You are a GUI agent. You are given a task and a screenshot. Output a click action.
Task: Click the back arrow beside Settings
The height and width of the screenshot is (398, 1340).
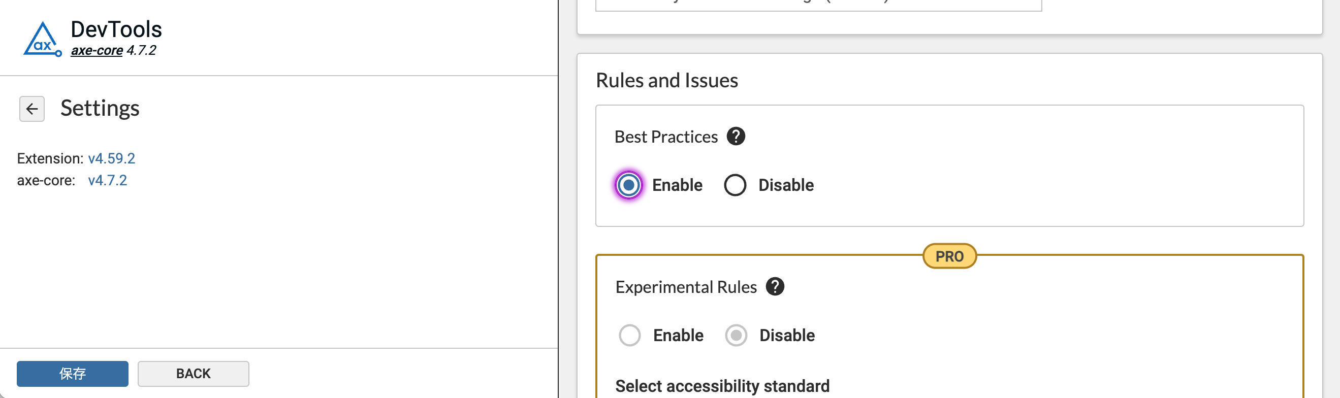pyautogui.click(x=31, y=109)
